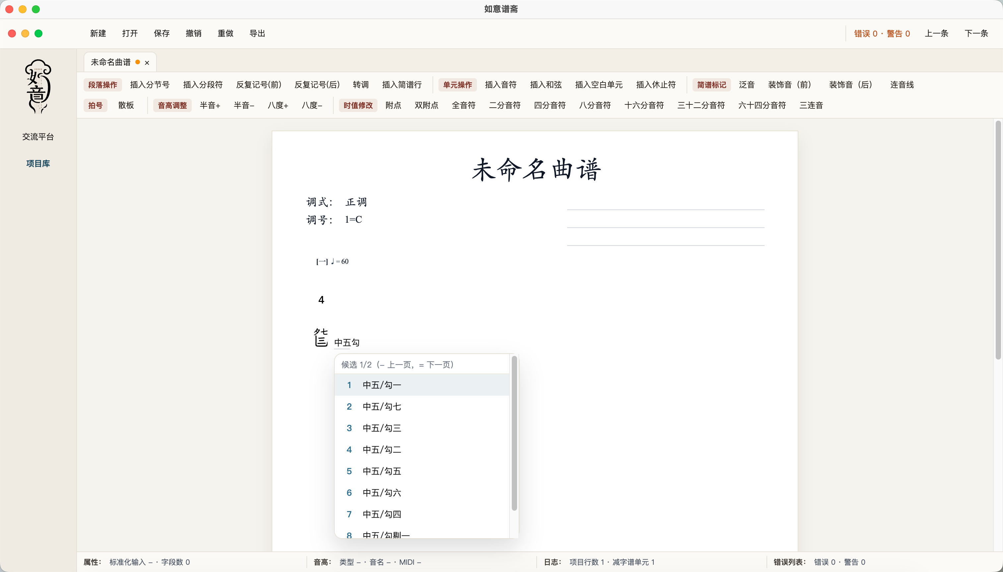Set duration to 十六分音符
Image resolution: width=1003 pixels, height=572 pixels.
(644, 105)
